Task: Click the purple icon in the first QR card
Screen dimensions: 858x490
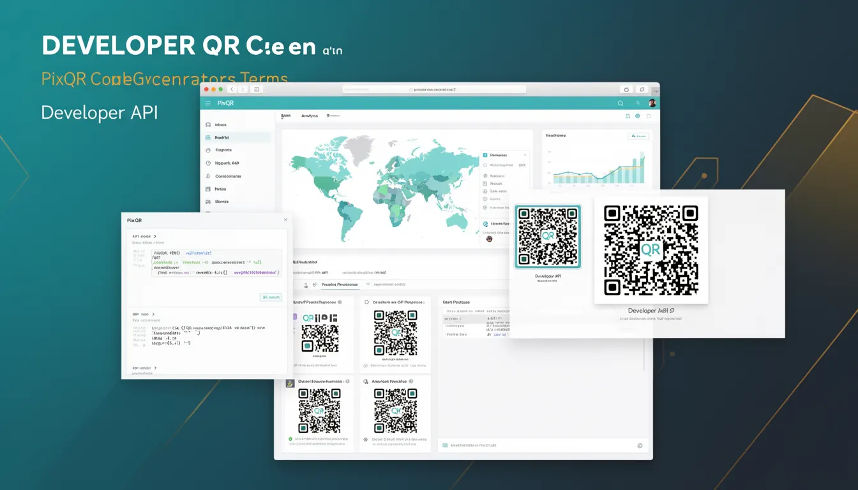Action: pos(294,316)
